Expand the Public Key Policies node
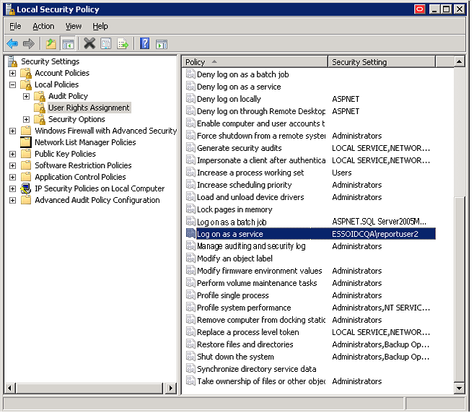 (13, 155)
